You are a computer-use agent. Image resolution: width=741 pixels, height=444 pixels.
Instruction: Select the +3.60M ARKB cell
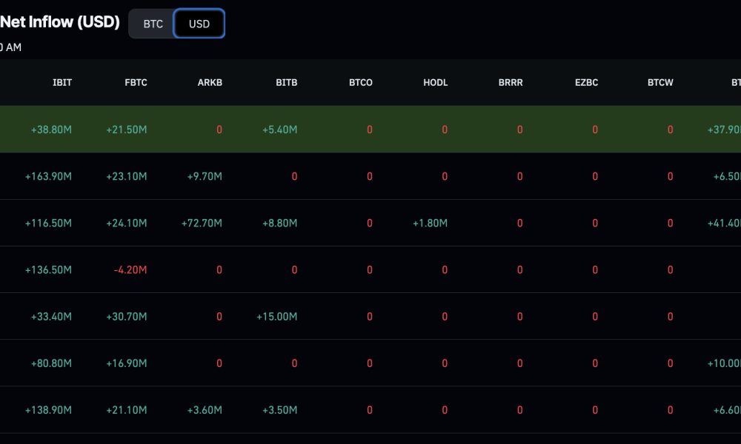(205, 410)
